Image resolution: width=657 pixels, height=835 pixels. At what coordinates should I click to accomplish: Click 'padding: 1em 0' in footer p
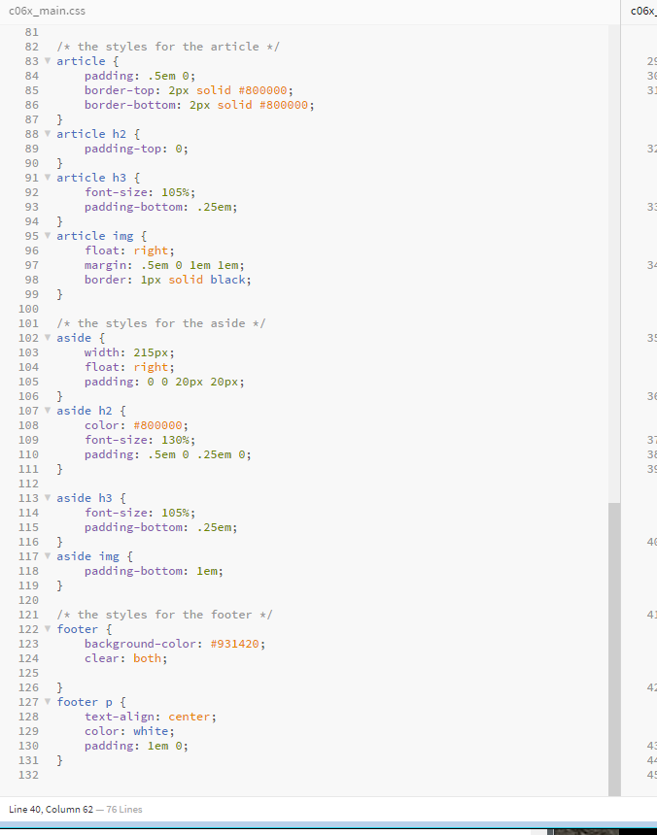click(136, 746)
